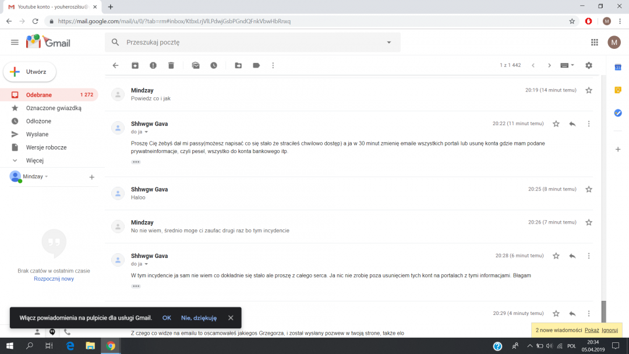Mark the conversation as unread

tap(196, 66)
